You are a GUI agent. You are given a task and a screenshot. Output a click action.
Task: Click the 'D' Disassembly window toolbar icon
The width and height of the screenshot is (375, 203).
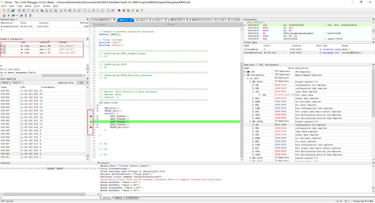[28, 10]
